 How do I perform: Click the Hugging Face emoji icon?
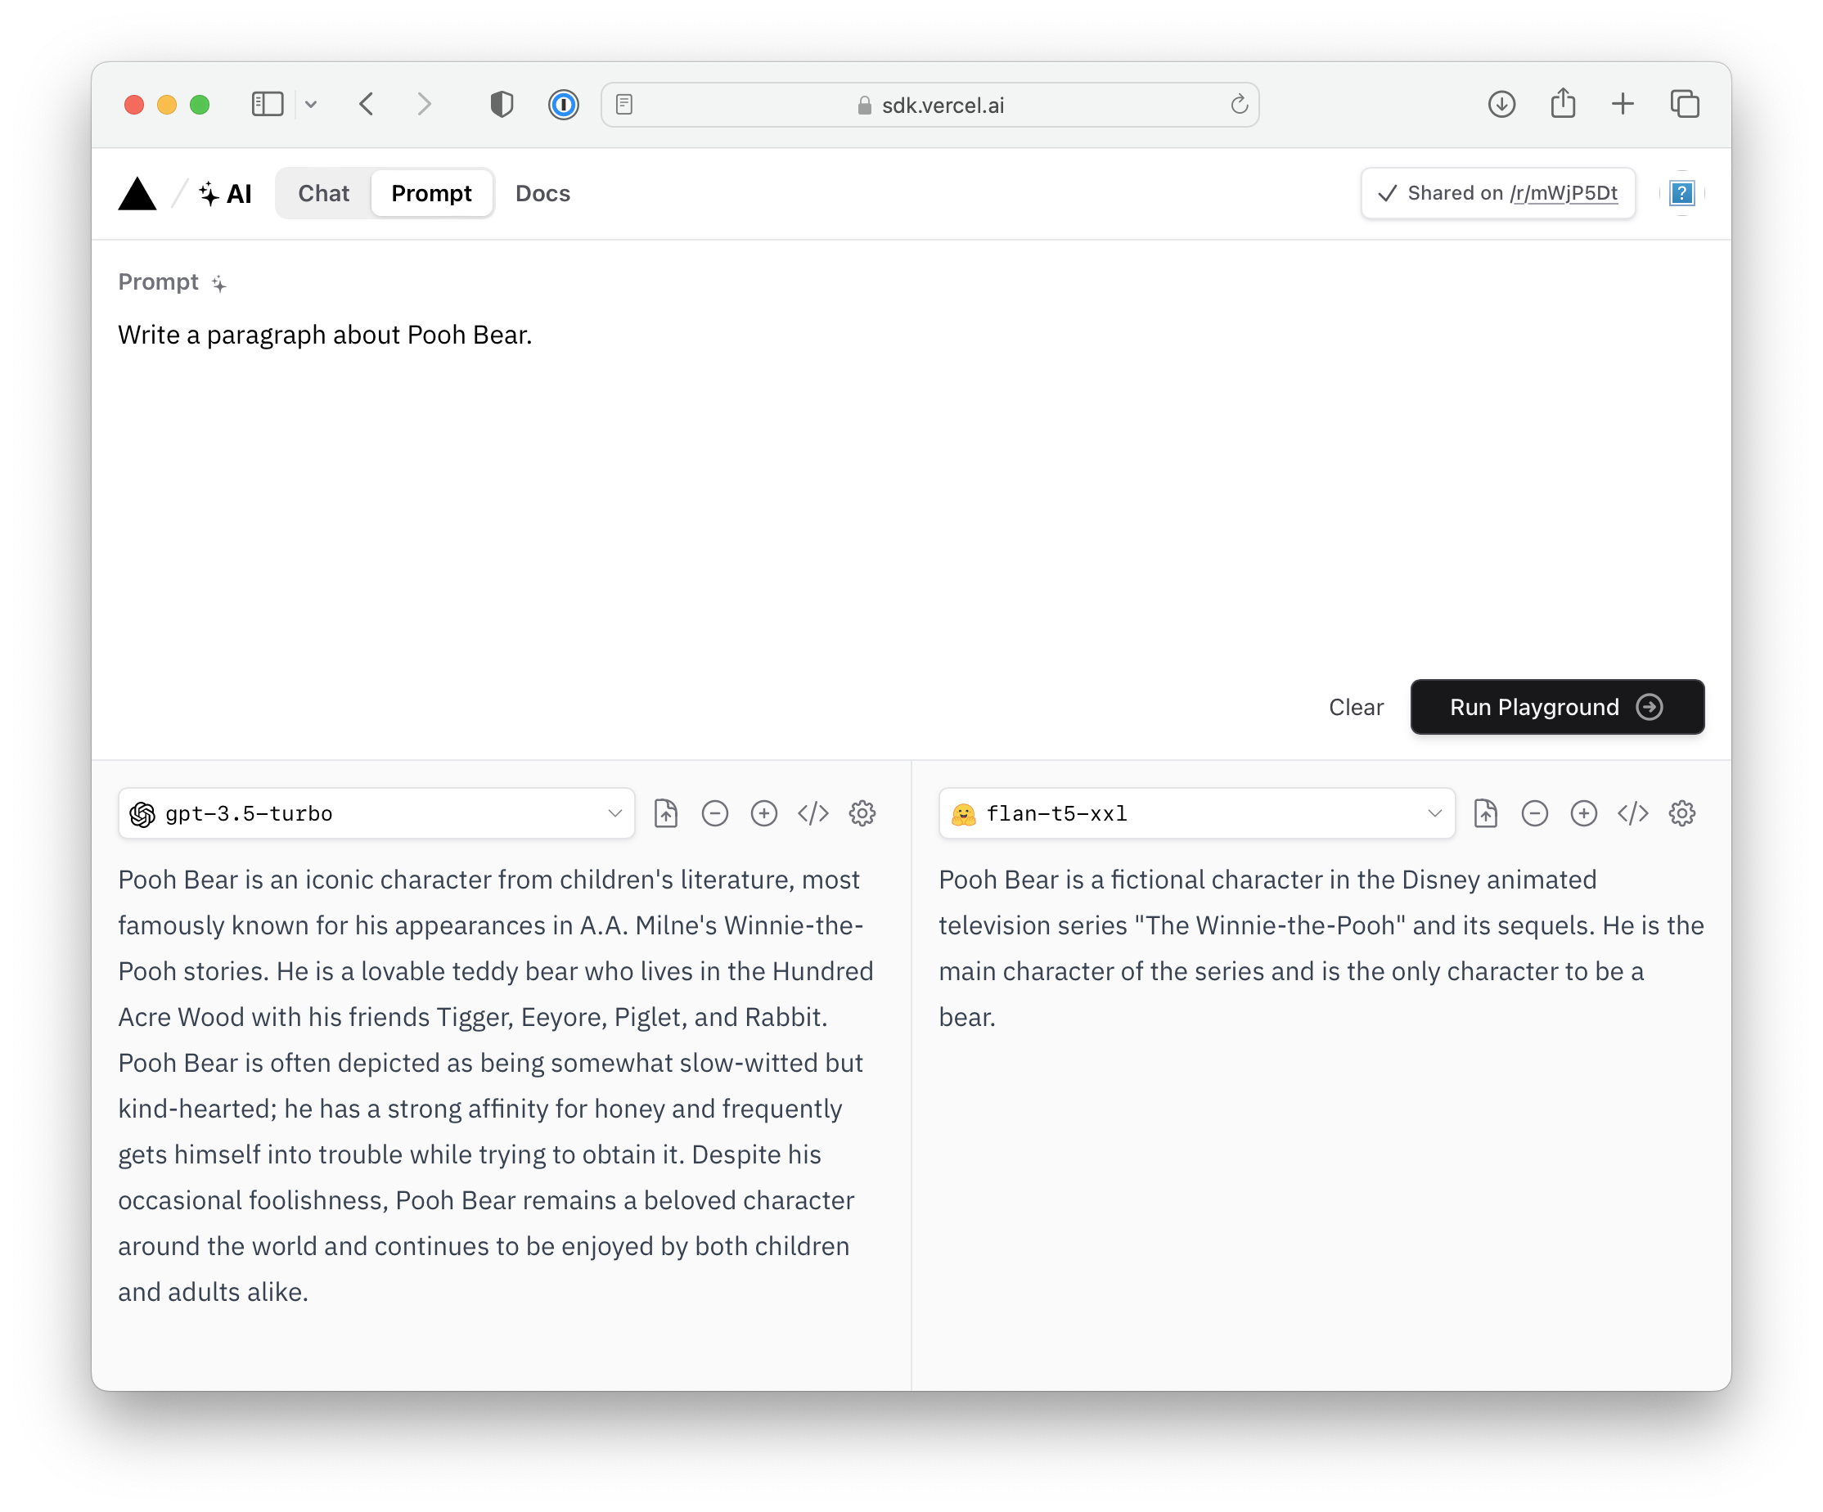tap(964, 814)
